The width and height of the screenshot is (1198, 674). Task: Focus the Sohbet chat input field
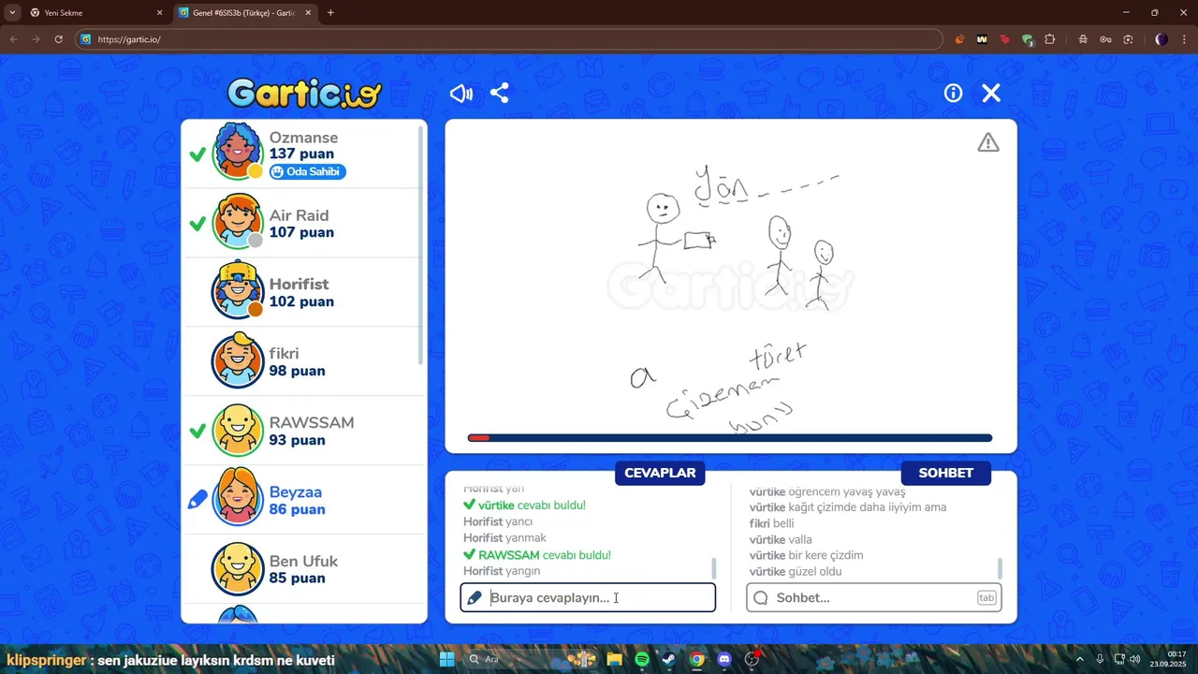874,597
